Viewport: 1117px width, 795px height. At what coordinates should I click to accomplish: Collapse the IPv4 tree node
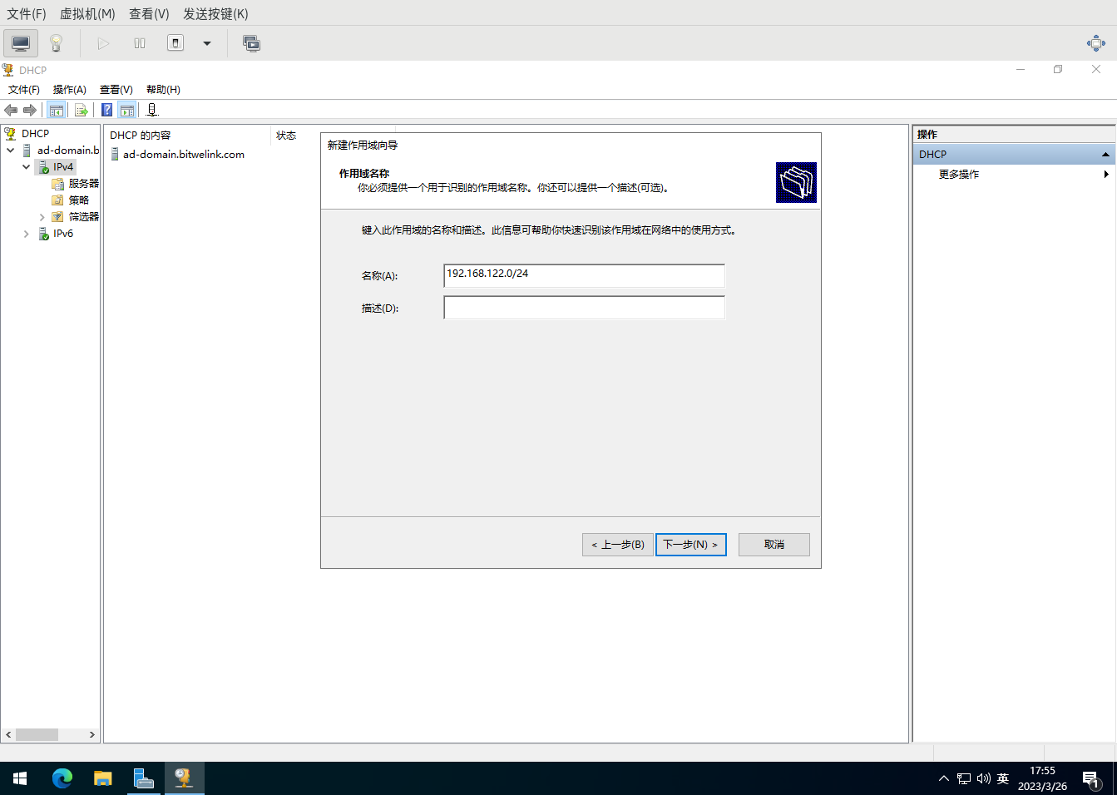tap(26, 167)
